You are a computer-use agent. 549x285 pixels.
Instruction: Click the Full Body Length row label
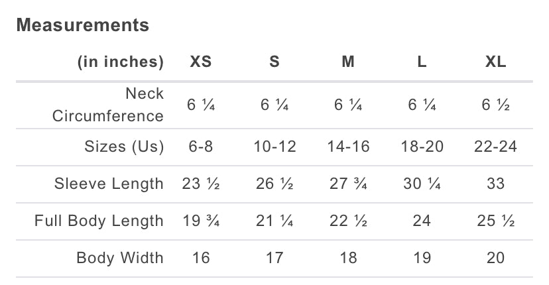[x=99, y=221]
